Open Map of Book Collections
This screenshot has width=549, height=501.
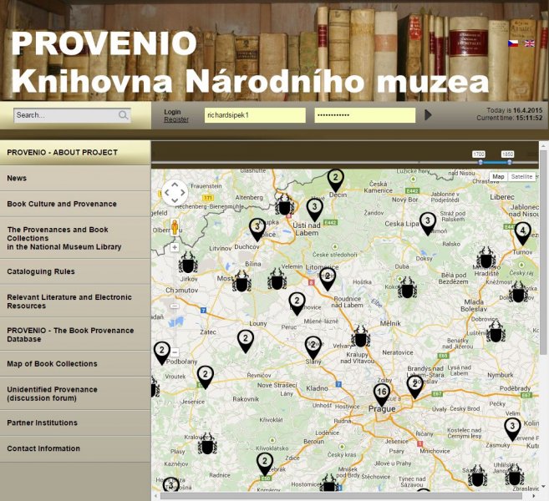tap(75, 364)
